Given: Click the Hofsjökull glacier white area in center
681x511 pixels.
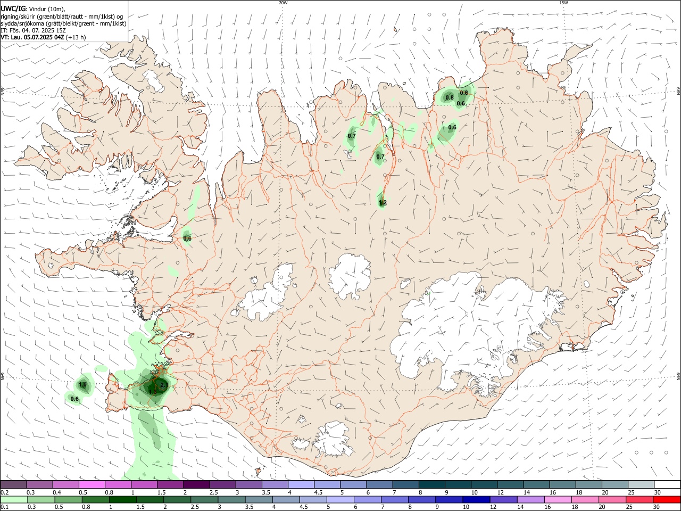Looking at the screenshot, I should click(x=350, y=277).
